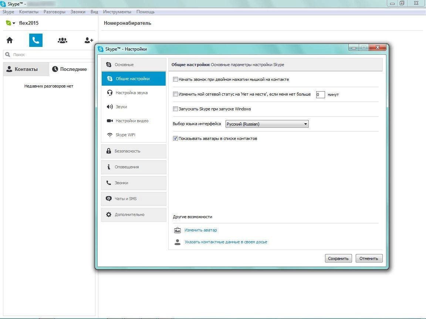Image resolution: width=426 pixels, height=319 pixels.
Task: Click the Отменить button
Action: [369, 258]
